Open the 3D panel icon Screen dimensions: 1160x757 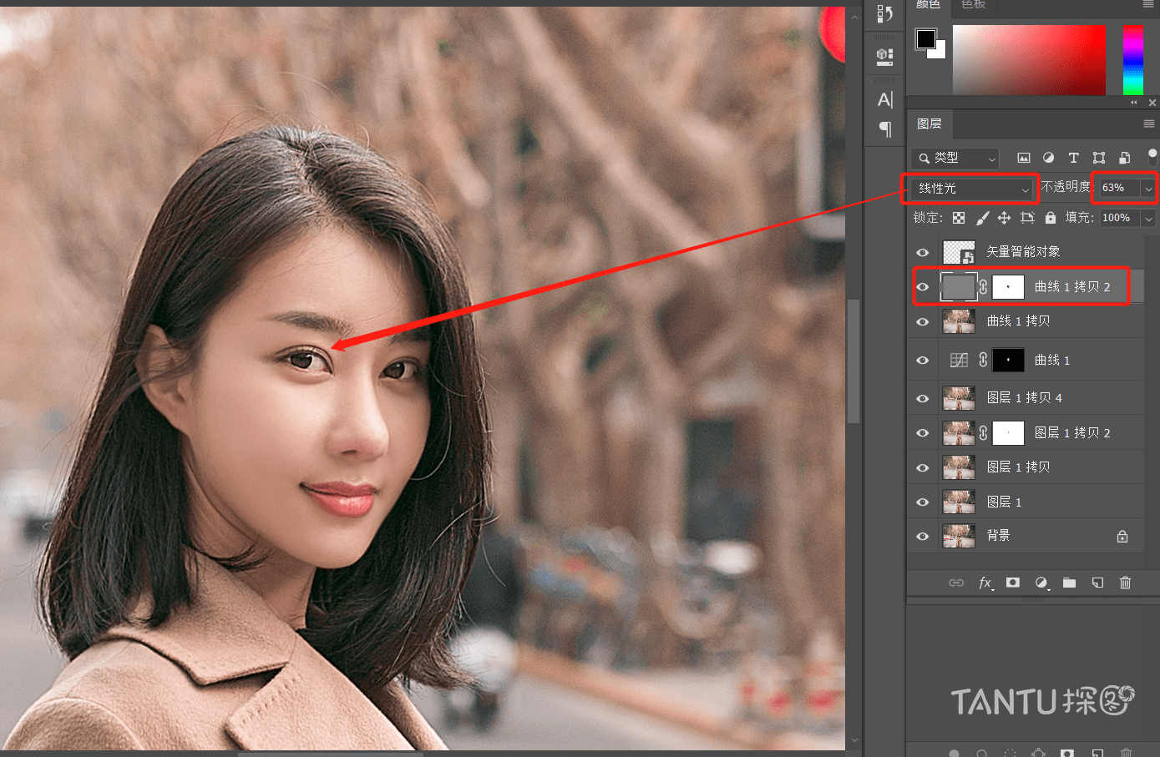pyautogui.click(x=885, y=57)
